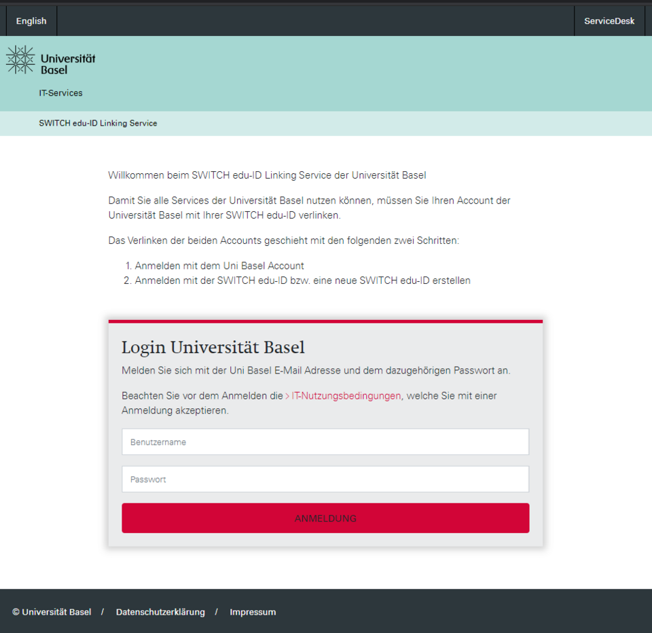Click the Melden Sie sich instruction text
Viewport: 652px width, 633px height.
pyautogui.click(x=315, y=371)
